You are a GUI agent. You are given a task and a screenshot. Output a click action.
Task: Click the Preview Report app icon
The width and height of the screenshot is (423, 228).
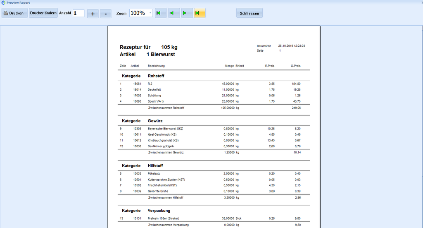point(3,2)
